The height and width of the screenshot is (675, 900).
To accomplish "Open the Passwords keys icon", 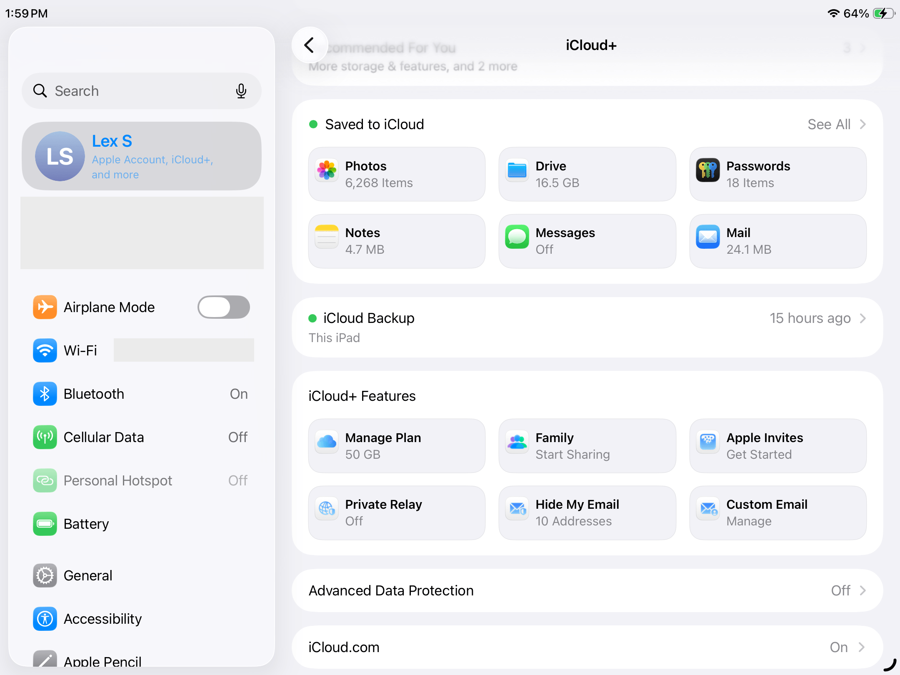I will pos(708,170).
